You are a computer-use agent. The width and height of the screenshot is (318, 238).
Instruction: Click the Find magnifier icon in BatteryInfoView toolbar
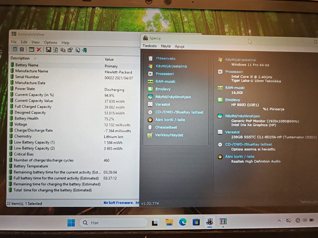tap(78, 50)
